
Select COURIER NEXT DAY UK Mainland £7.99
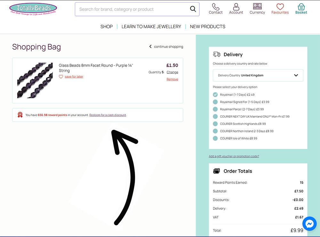tap(215, 117)
